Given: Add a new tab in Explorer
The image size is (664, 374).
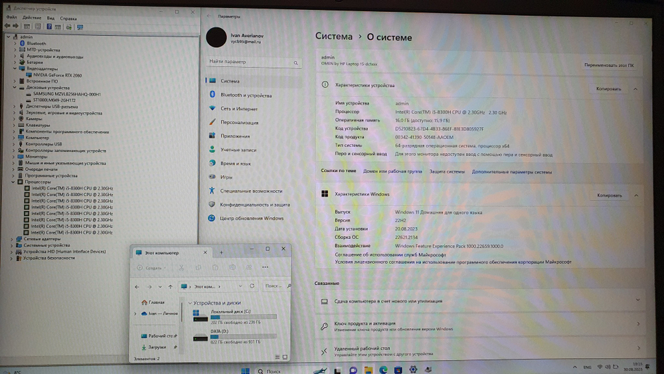Looking at the screenshot, I should [x=221, y=252].
